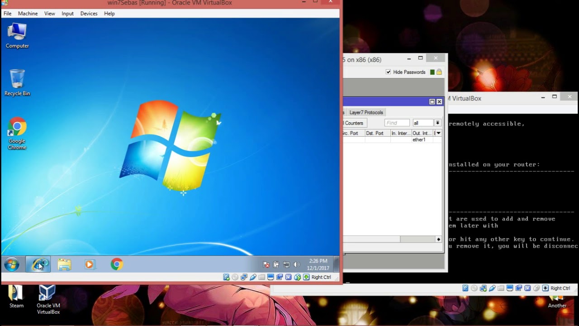Click keyboard capture arrow in win7Sebas status bar
Screen dimensions: 579x326
(x=306, y=277)
